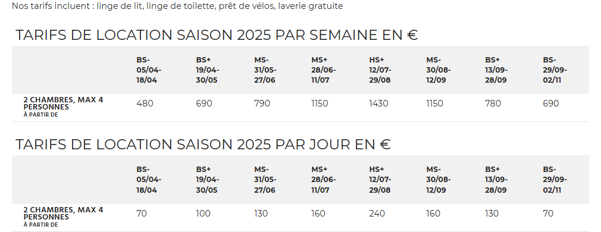Image resolution: width=601 pixels, height=232 pixels.
Task: Click daily MS- 31/05-27/06 column header
Action: 265,180
